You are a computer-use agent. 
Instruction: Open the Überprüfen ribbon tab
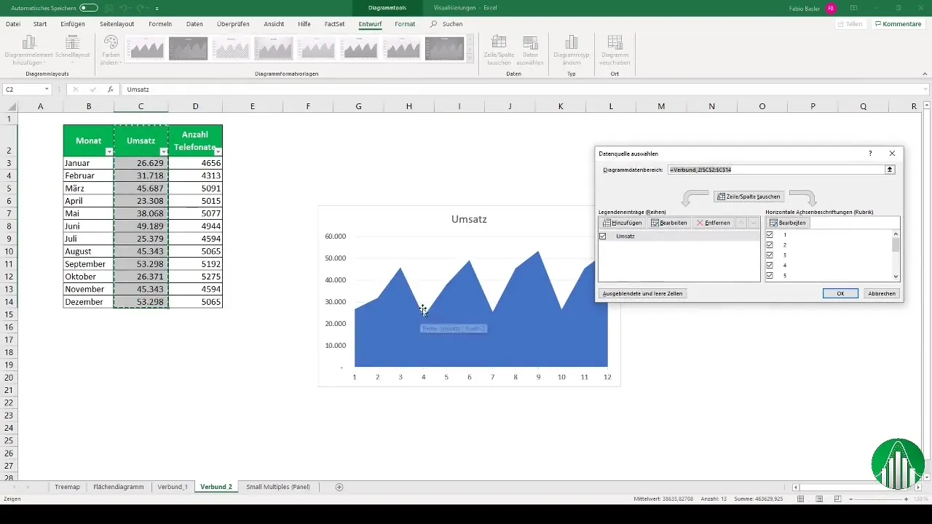pos(233,24)
